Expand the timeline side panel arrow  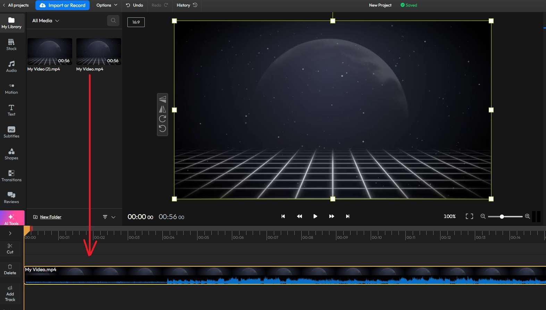10,233
